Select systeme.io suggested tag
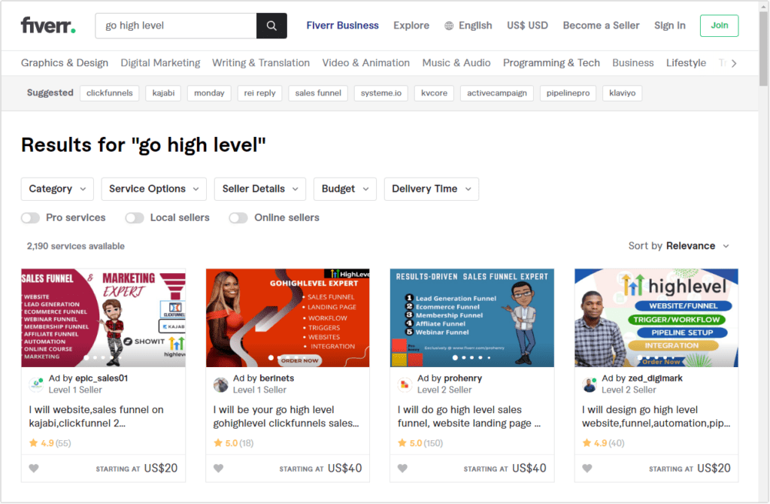 pyautogui.click(x=381, y=93)
